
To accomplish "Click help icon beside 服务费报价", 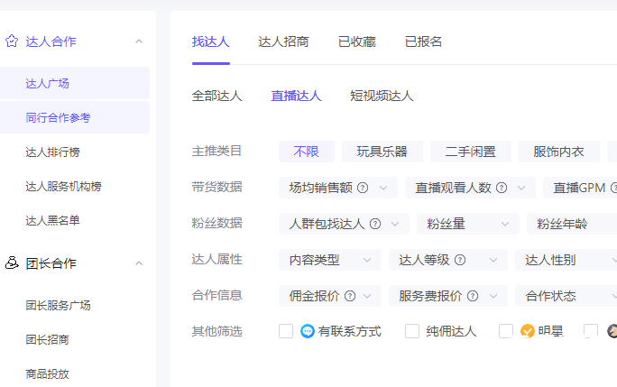I will [x=473, y=296].
